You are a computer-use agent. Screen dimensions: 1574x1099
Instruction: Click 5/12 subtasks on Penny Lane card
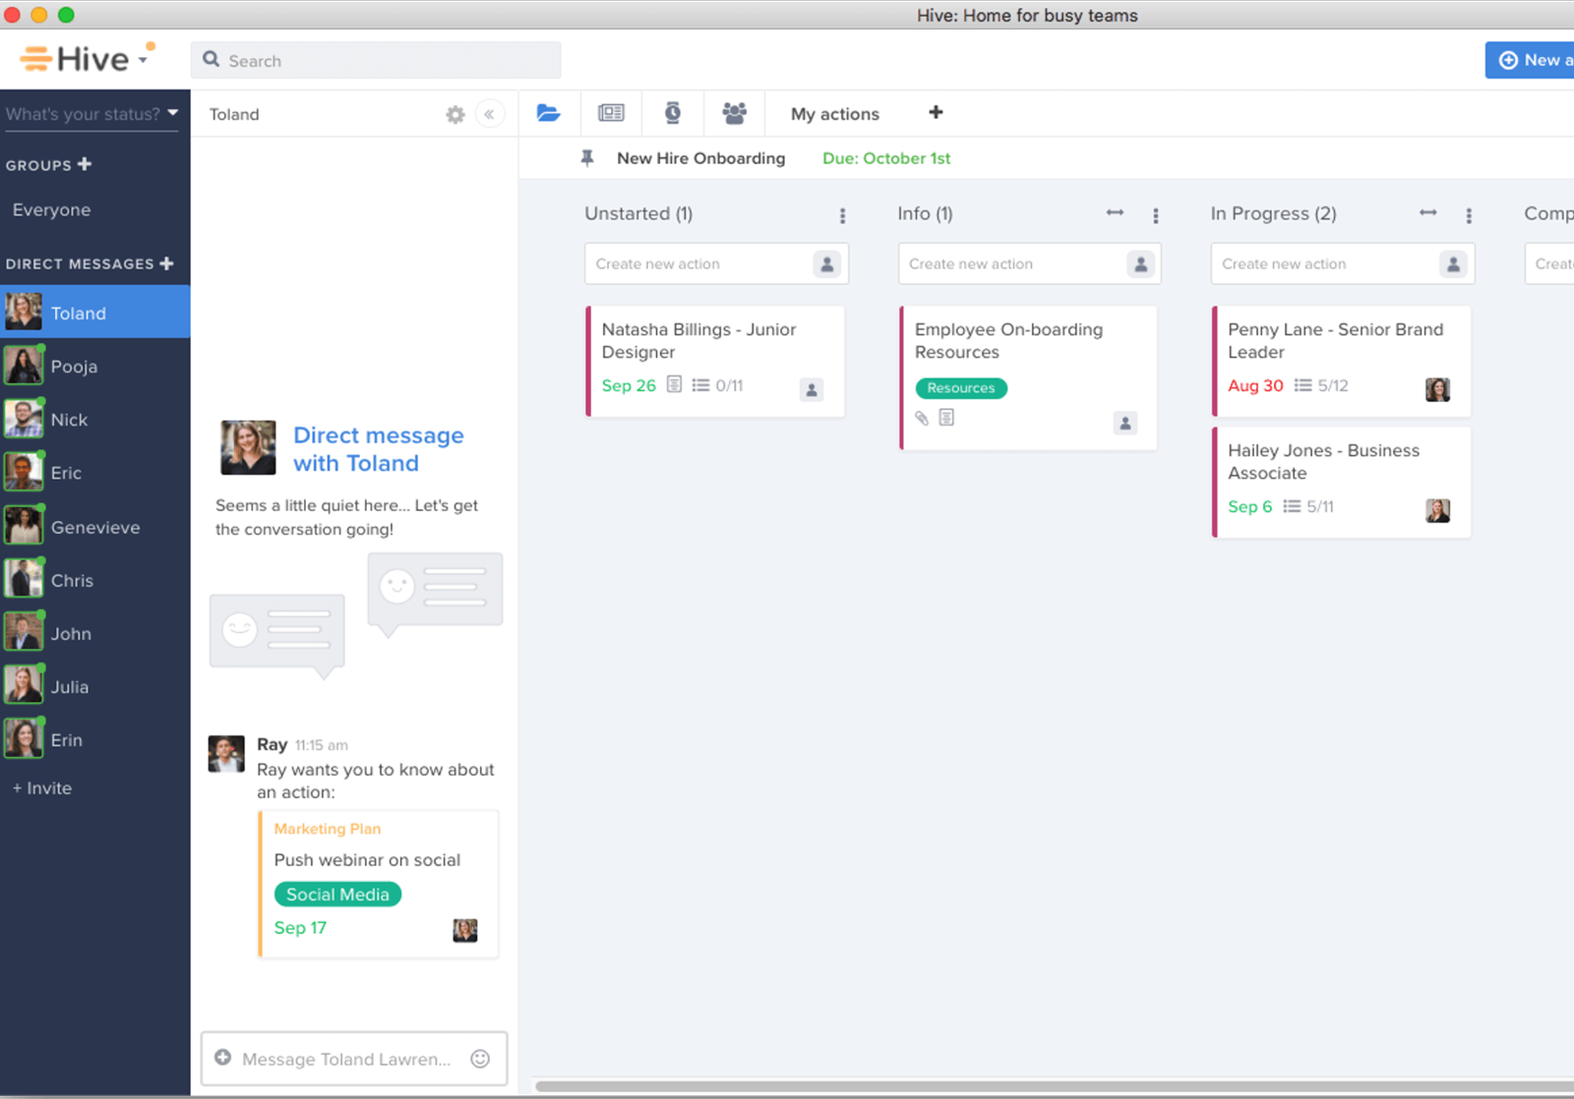1321,385
